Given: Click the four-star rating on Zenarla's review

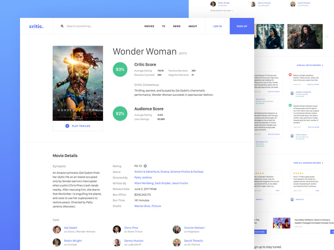Looking at the screenshot, I should 298,173.
